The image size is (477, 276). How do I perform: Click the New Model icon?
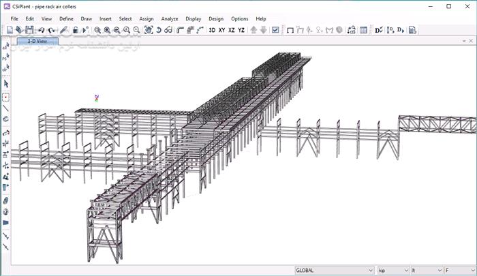pos(10,30)
